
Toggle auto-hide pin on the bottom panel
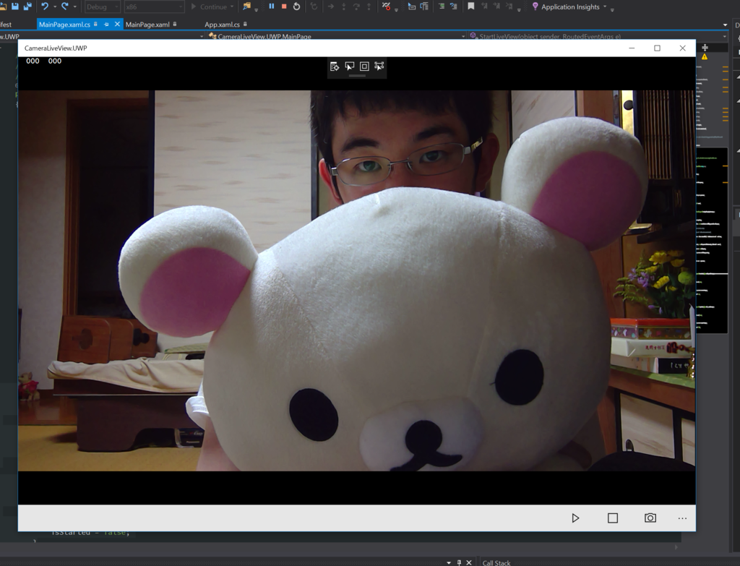459,562
